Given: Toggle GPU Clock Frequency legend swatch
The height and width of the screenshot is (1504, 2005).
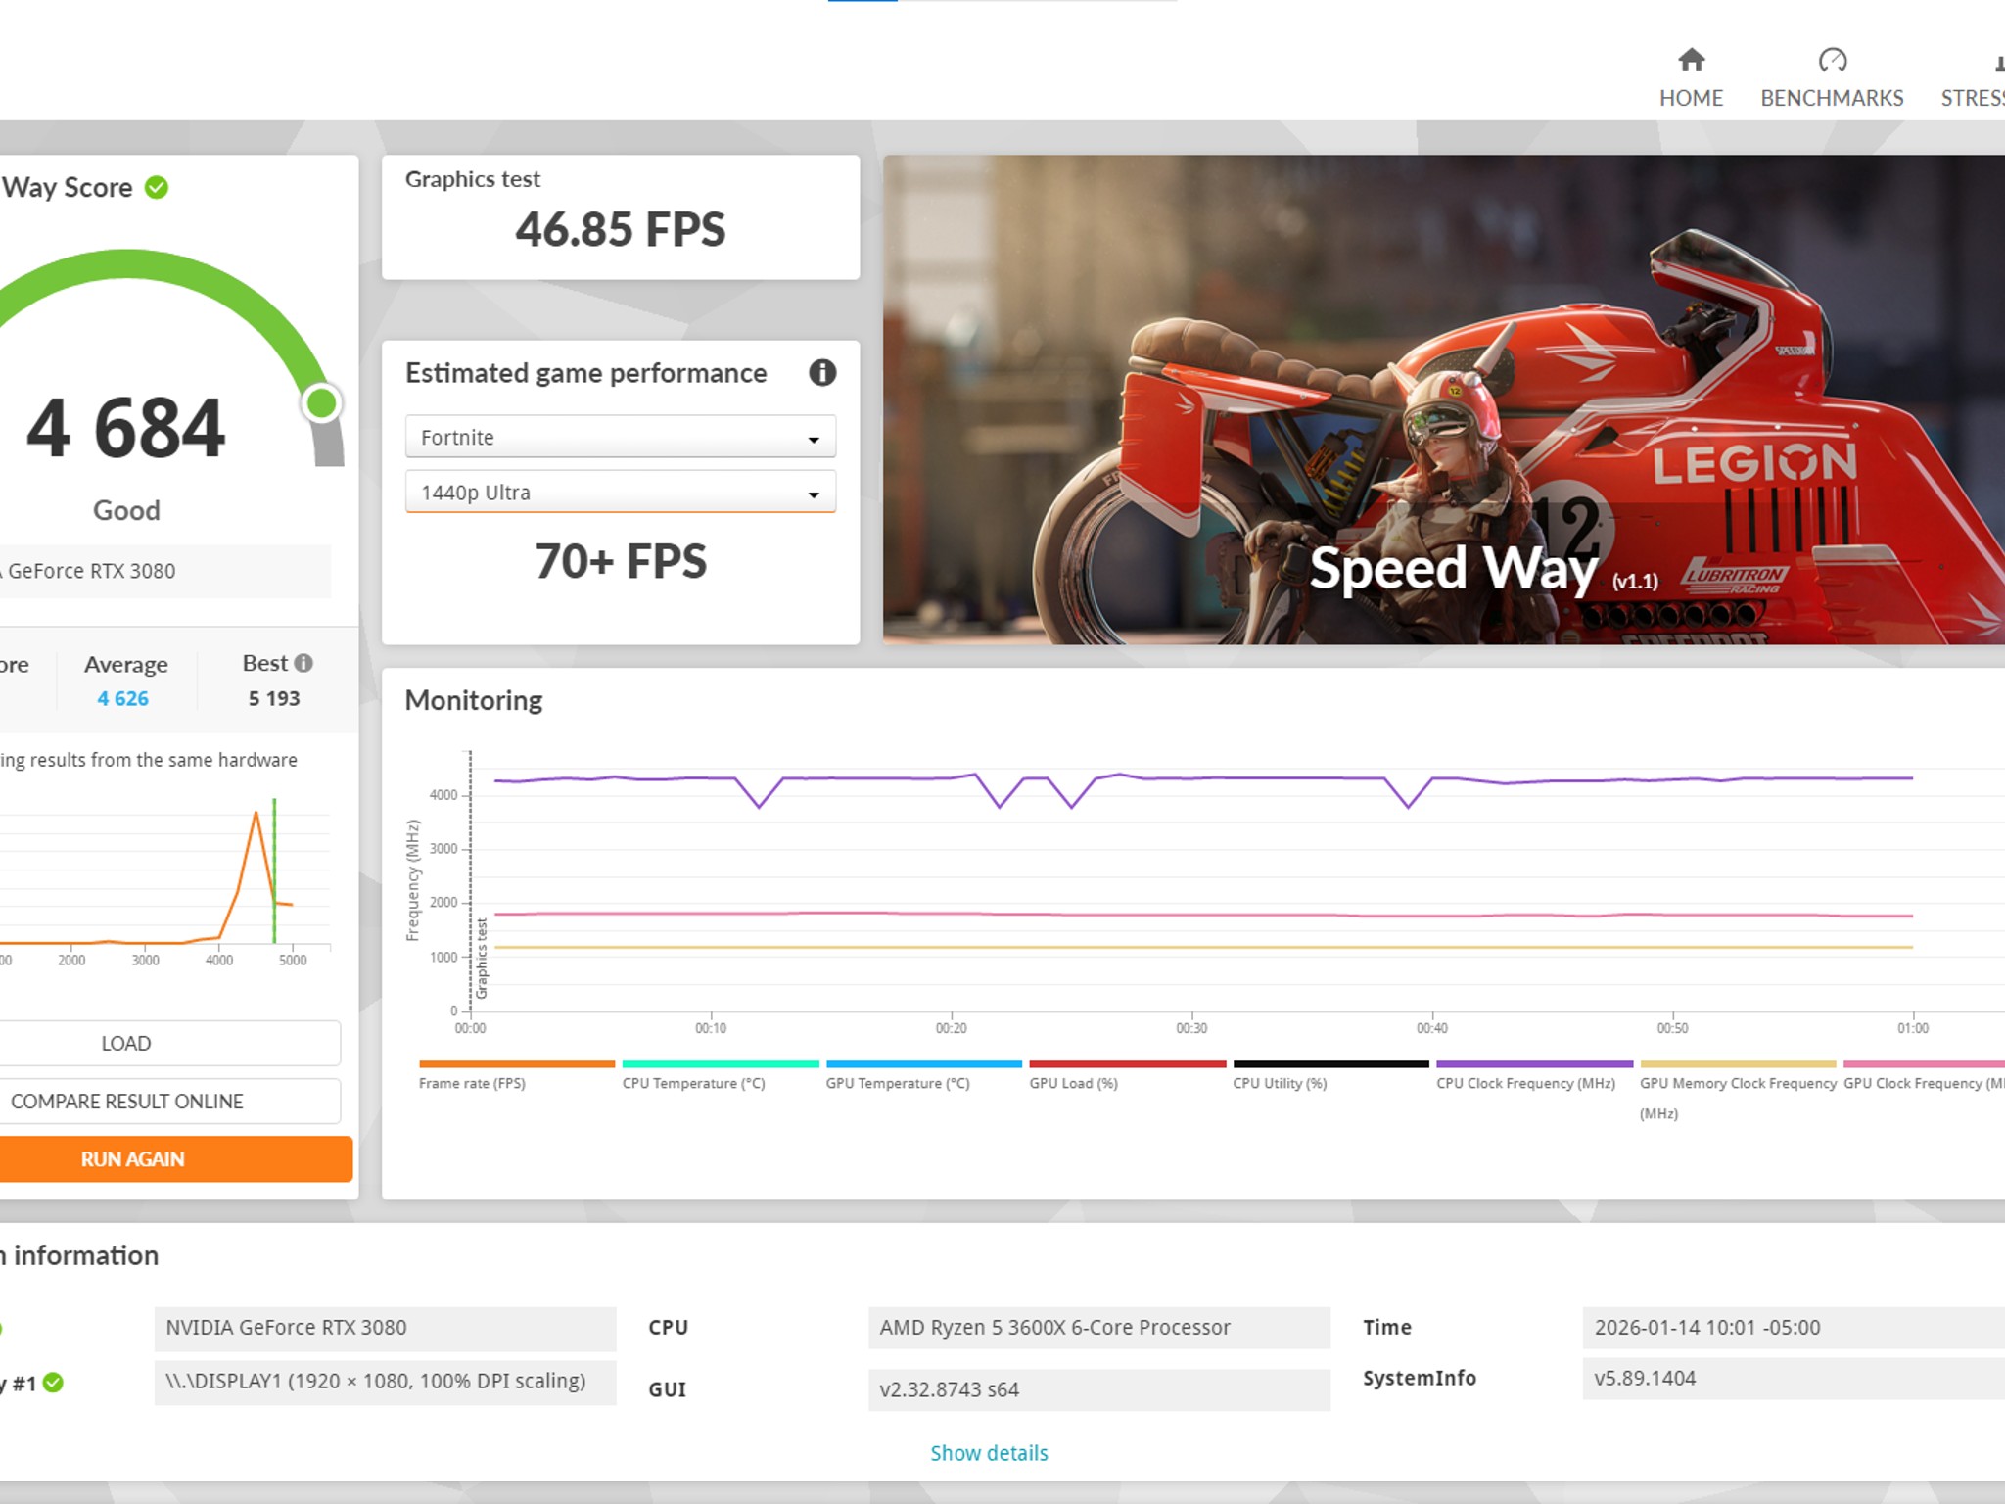Looking at the screenshot, I should point(1925,1063).
